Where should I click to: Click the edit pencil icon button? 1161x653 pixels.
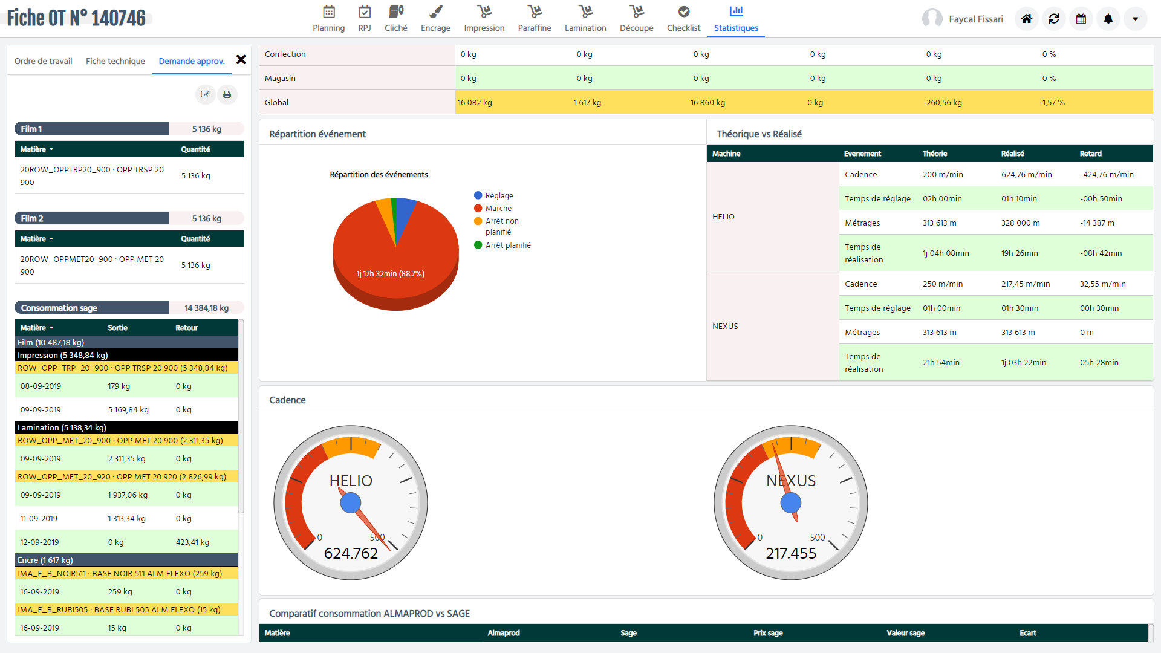pos(206,94)
